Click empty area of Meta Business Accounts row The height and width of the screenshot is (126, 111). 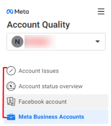[x=96, y=117]
